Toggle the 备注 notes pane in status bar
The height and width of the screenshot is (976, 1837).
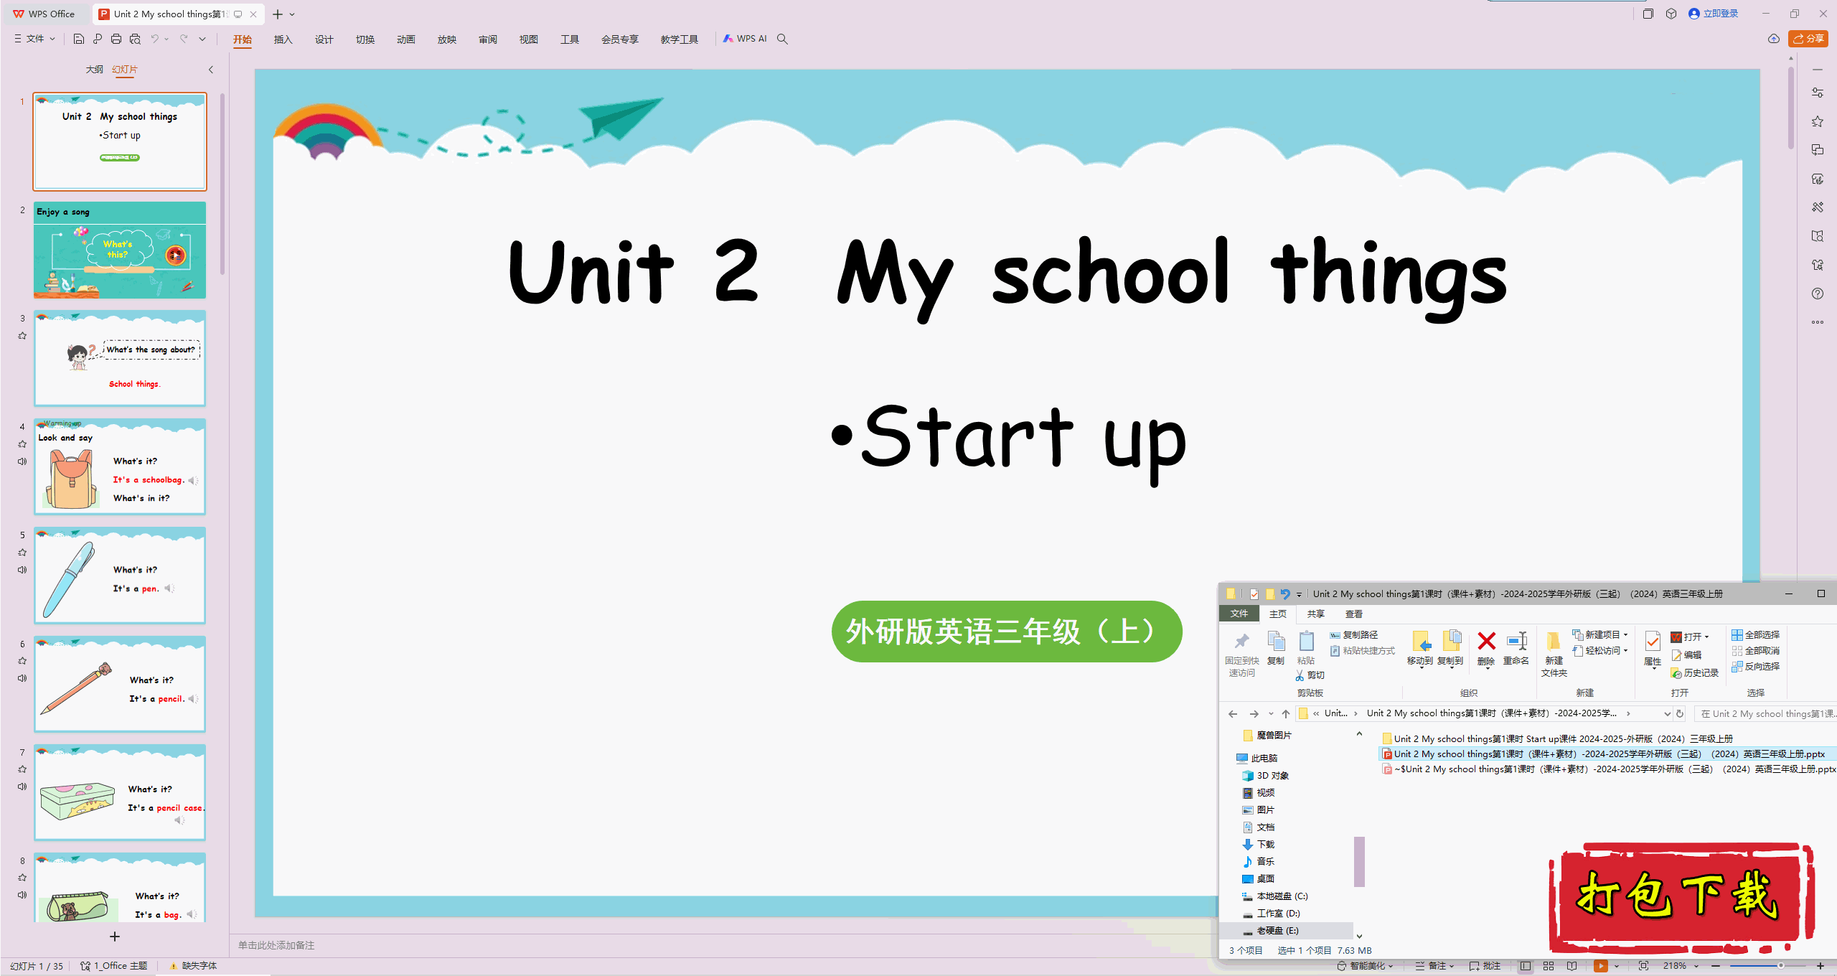coord(1434,966)
